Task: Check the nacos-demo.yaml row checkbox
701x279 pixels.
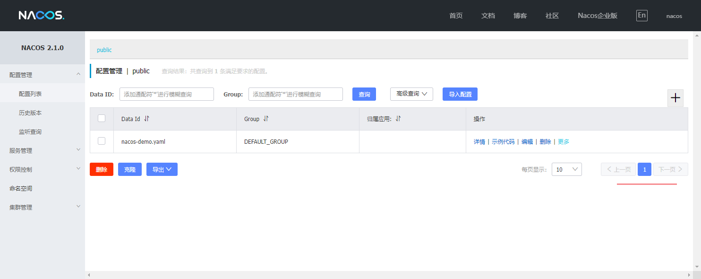Action: tap(102, 141)
